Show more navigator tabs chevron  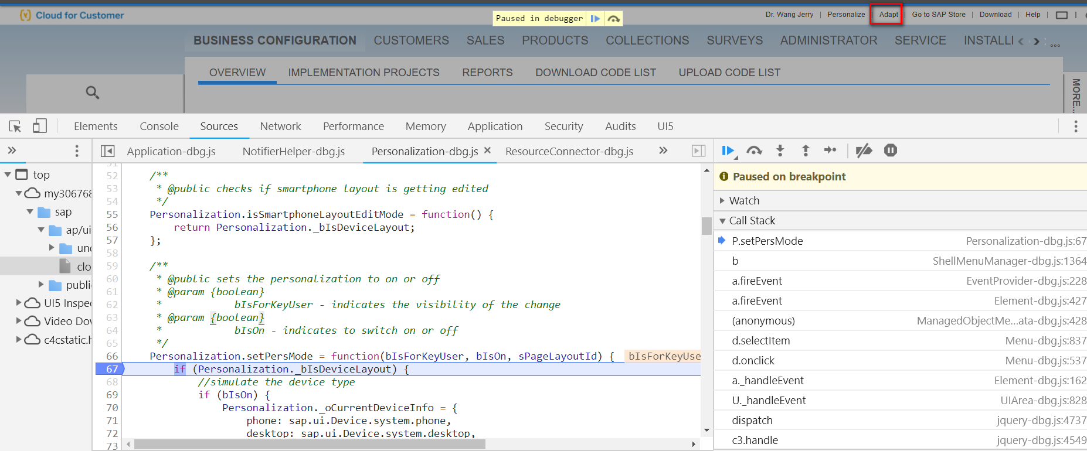tap(12, 151)
